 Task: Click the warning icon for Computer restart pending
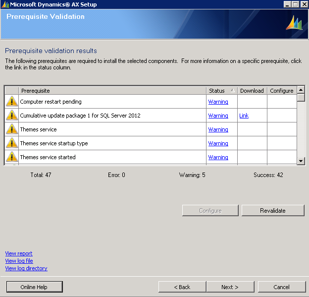[x=12, y=102]
